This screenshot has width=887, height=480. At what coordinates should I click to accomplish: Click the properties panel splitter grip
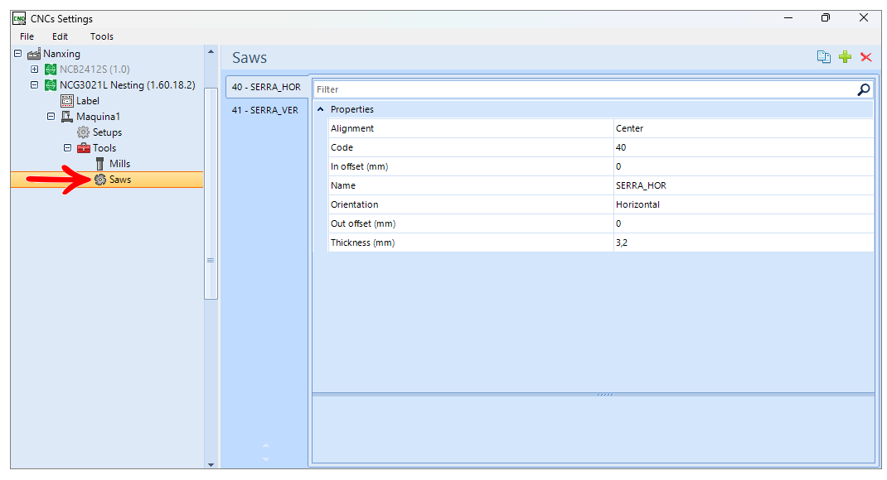[604, 395]
